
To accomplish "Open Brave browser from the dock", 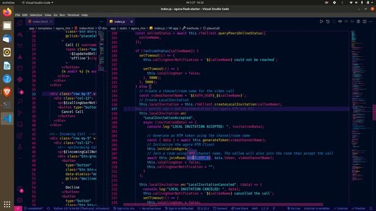I will (7, 92).
